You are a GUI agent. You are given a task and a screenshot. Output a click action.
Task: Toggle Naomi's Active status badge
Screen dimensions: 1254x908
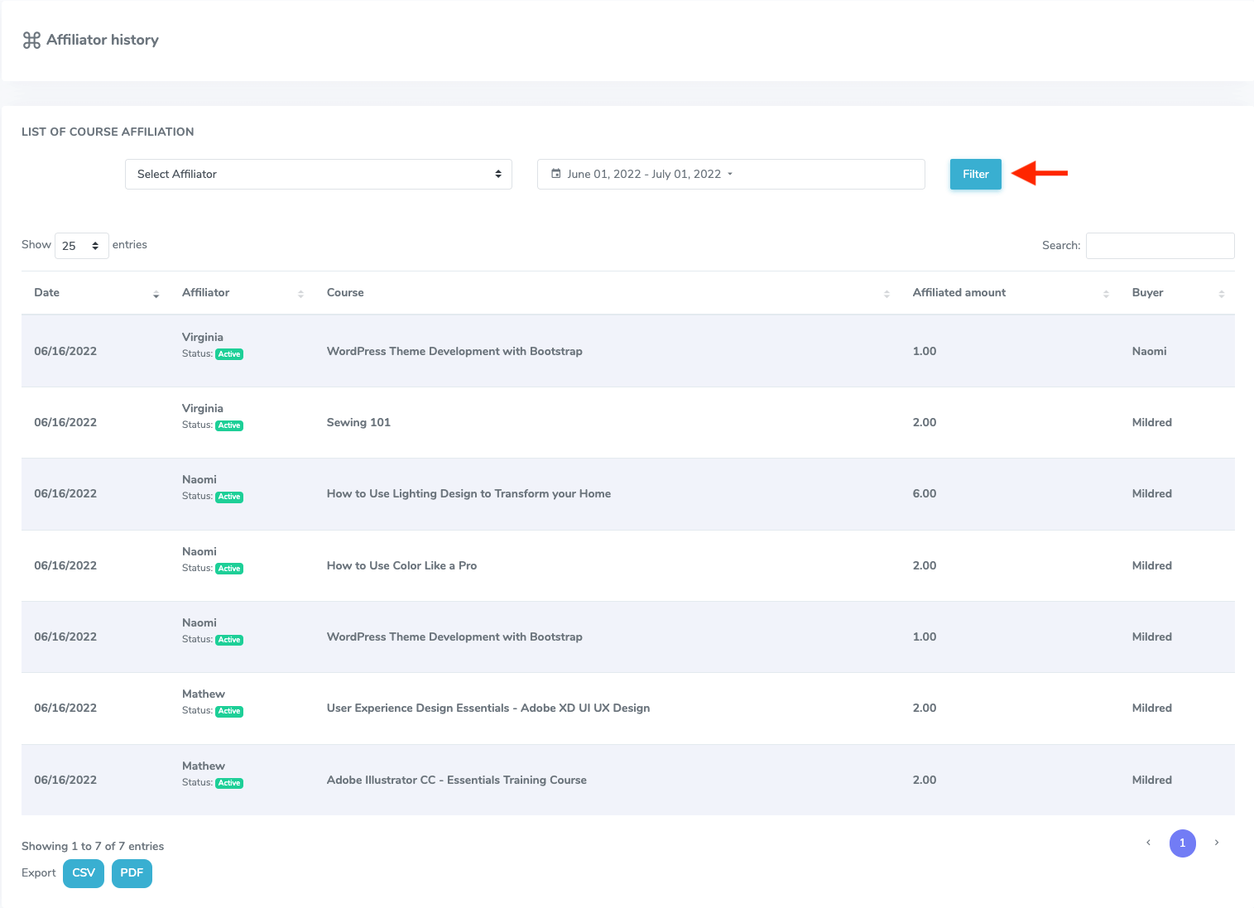[x=228, y=497]
